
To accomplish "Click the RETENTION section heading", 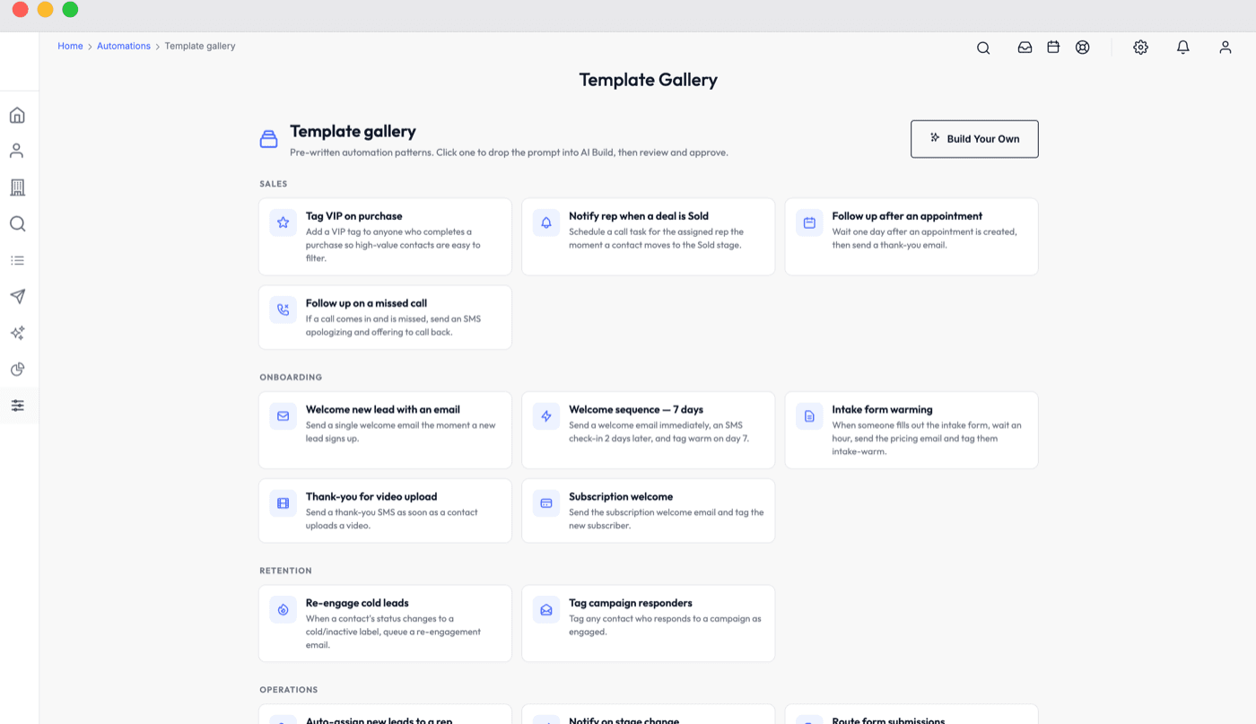I will tap(285, 571).
